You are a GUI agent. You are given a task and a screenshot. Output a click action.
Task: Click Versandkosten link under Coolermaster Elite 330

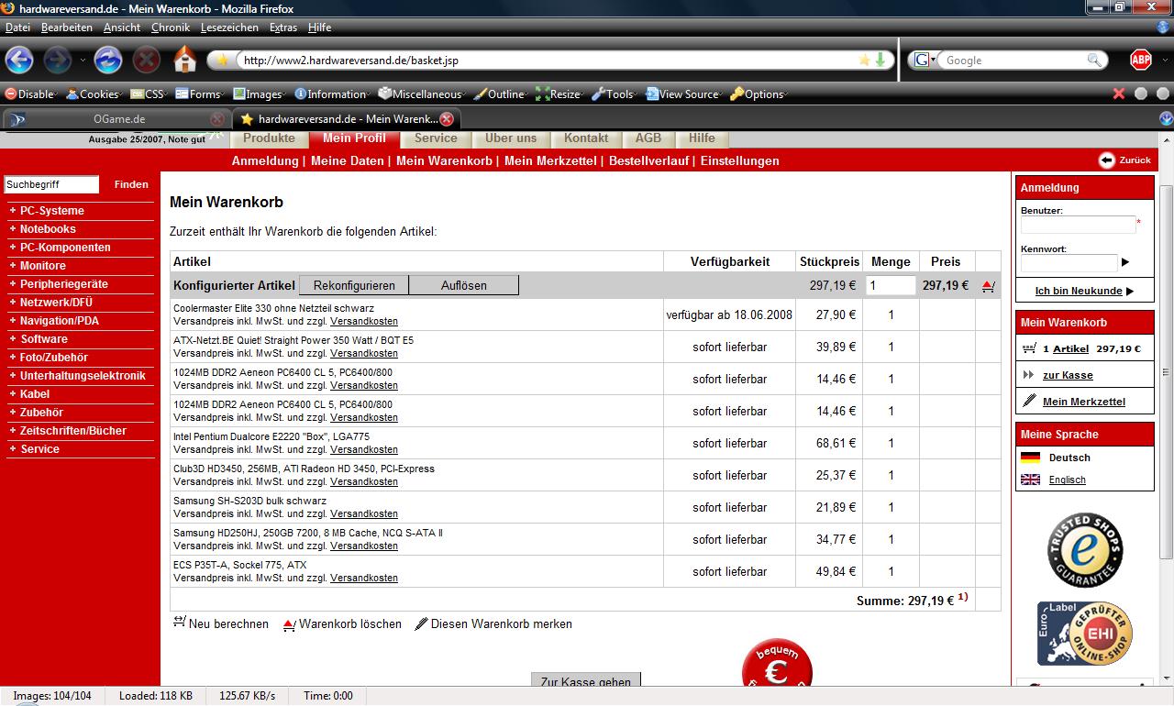pyautogui.click(x=364, y=321)
